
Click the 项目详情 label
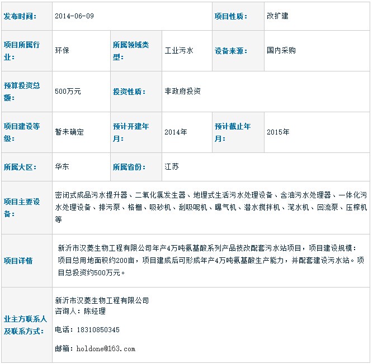18,261
